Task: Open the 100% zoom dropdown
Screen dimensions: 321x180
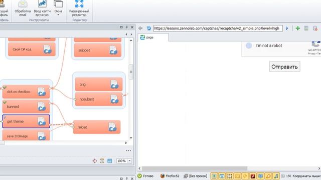Action: [x=129, y=161]
